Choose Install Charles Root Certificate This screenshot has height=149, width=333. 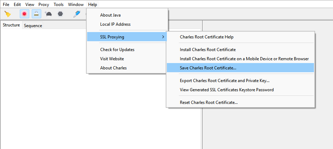241,50
